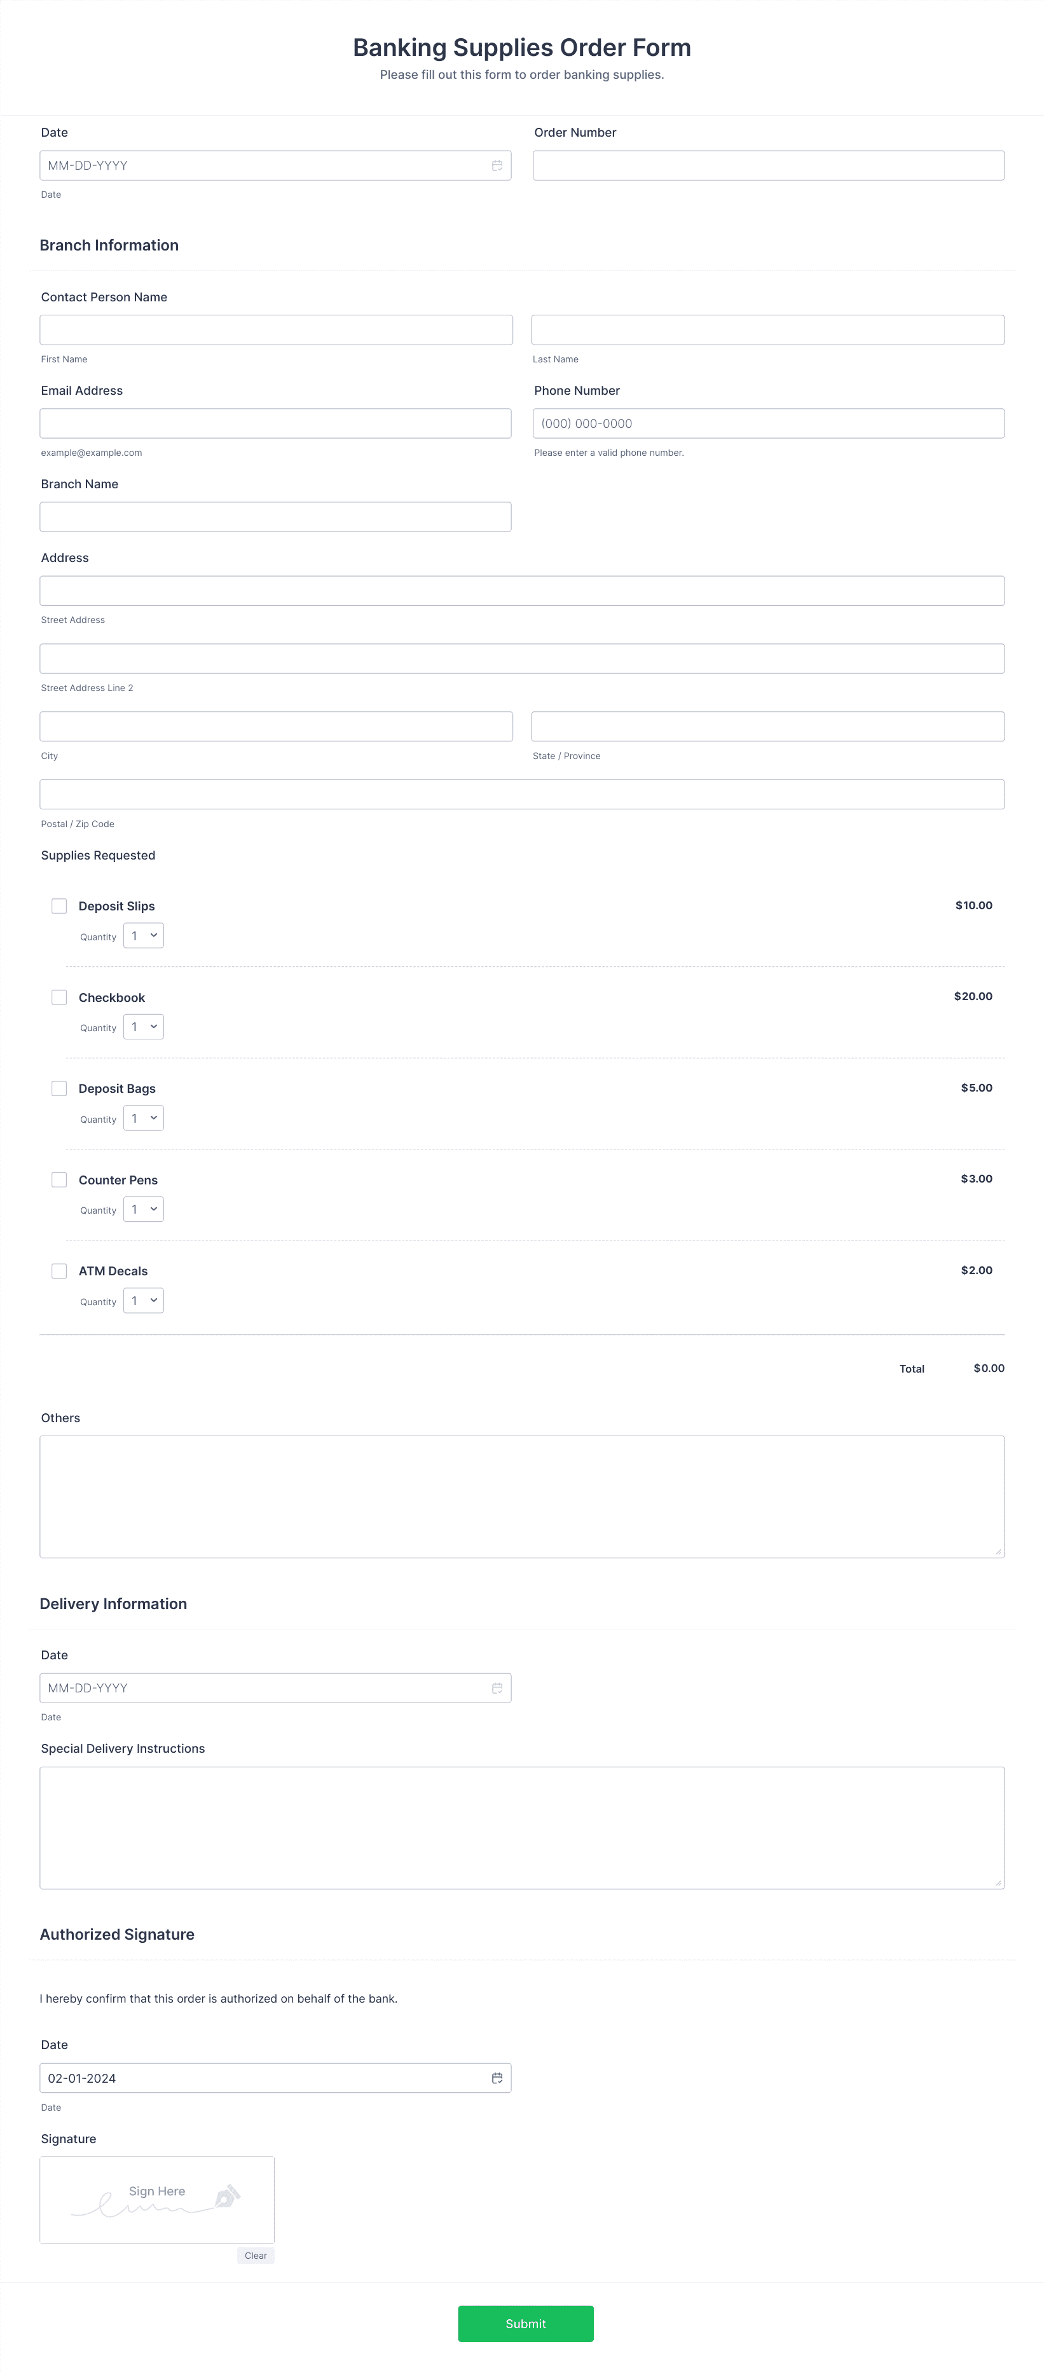
Task: Expand Checkbook quantity dropdown
Action: (x=144, y=1027)
